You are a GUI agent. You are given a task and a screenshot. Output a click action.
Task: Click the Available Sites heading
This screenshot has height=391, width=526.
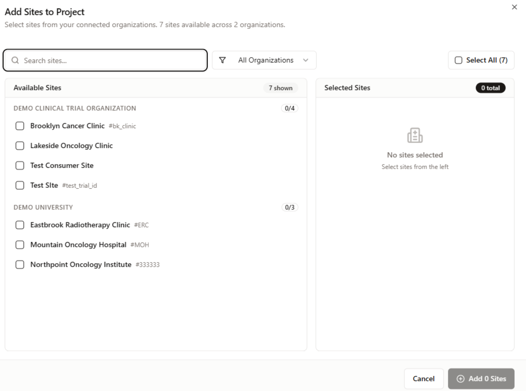37,88
